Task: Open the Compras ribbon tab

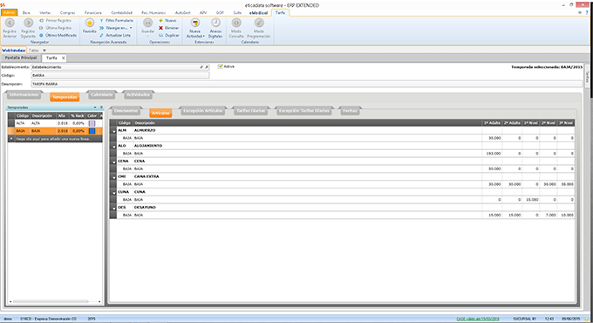Action: tap(68, 13)
